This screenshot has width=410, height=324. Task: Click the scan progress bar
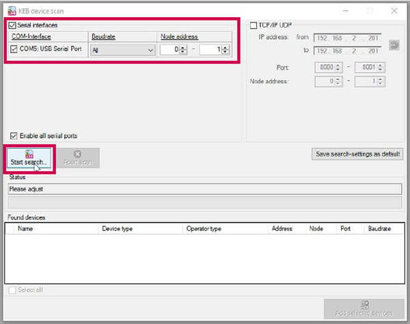pos(205,203)
